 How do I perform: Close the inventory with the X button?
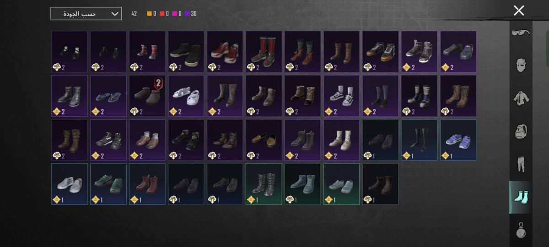(519, 11)
